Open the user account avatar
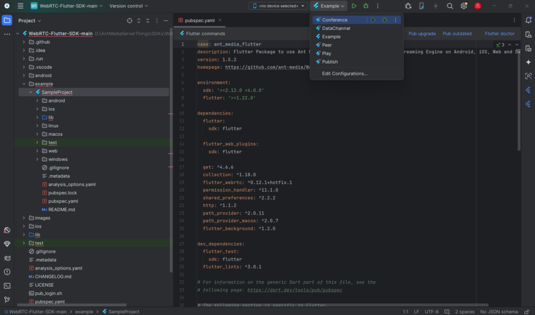The image size is (535, 315). point(478,6)
